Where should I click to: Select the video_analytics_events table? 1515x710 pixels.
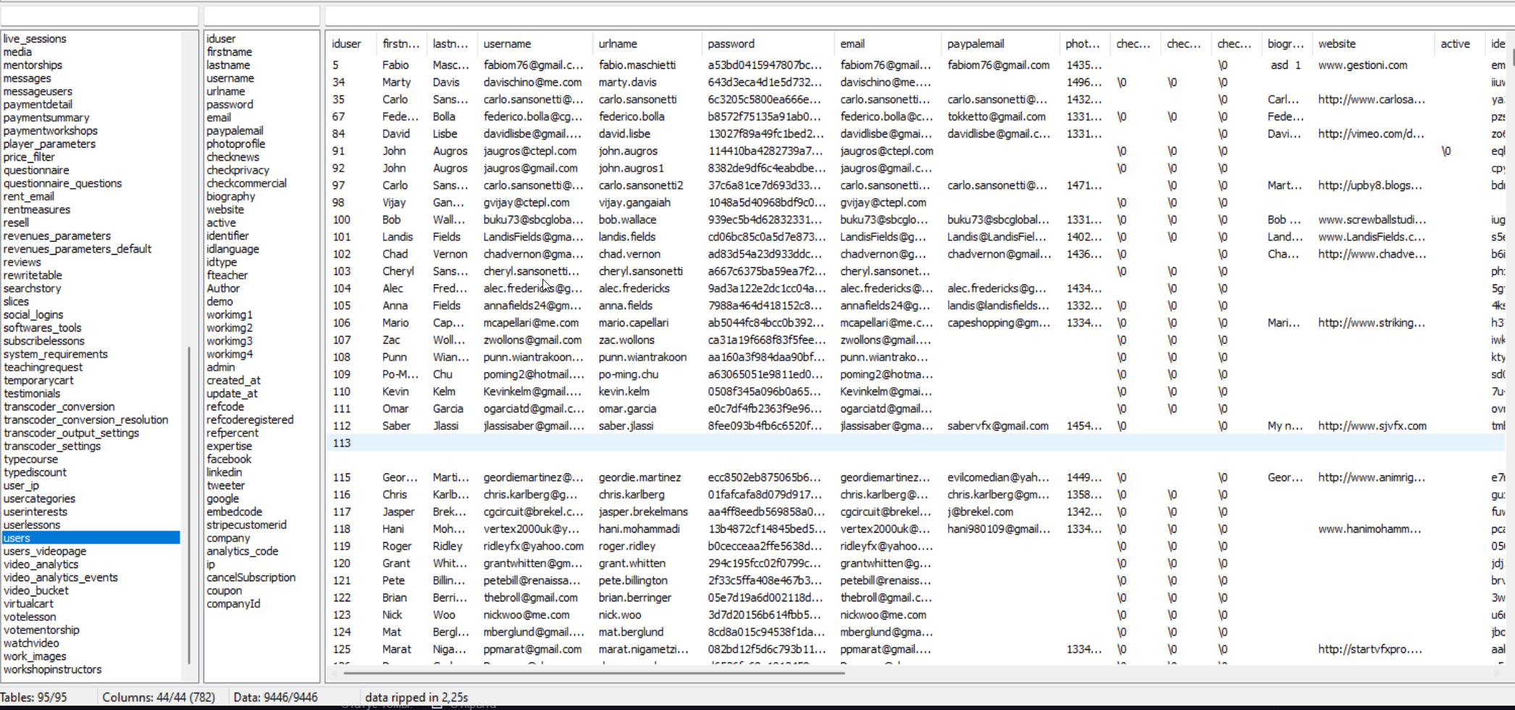[60, 578]
